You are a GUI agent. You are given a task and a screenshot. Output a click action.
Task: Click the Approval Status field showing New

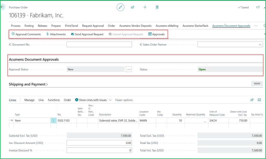pyautogui.click(x=96, y=69)
